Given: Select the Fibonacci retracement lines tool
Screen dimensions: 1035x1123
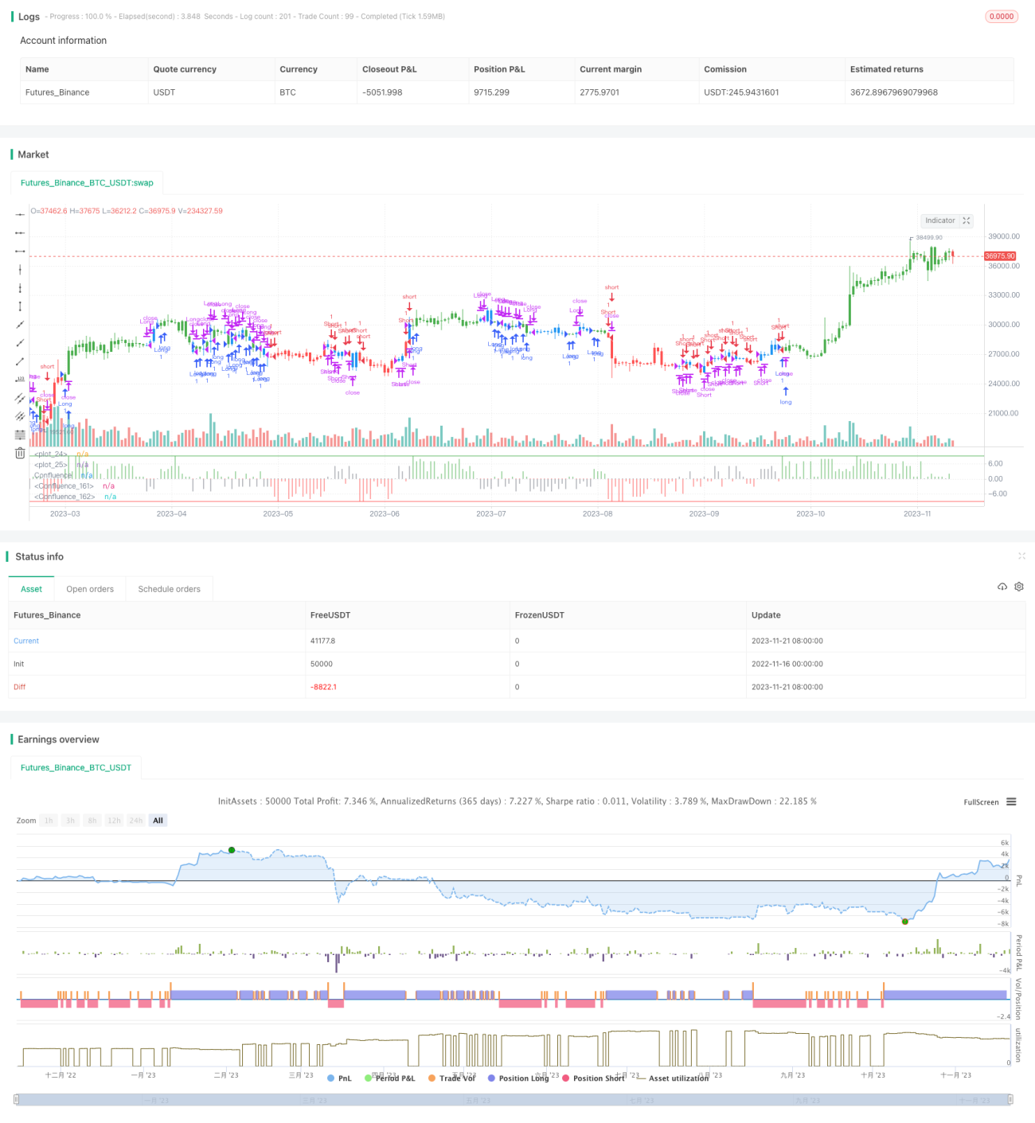Looking at the screenshot, I should pyautogui.click(x=20, y=435).
